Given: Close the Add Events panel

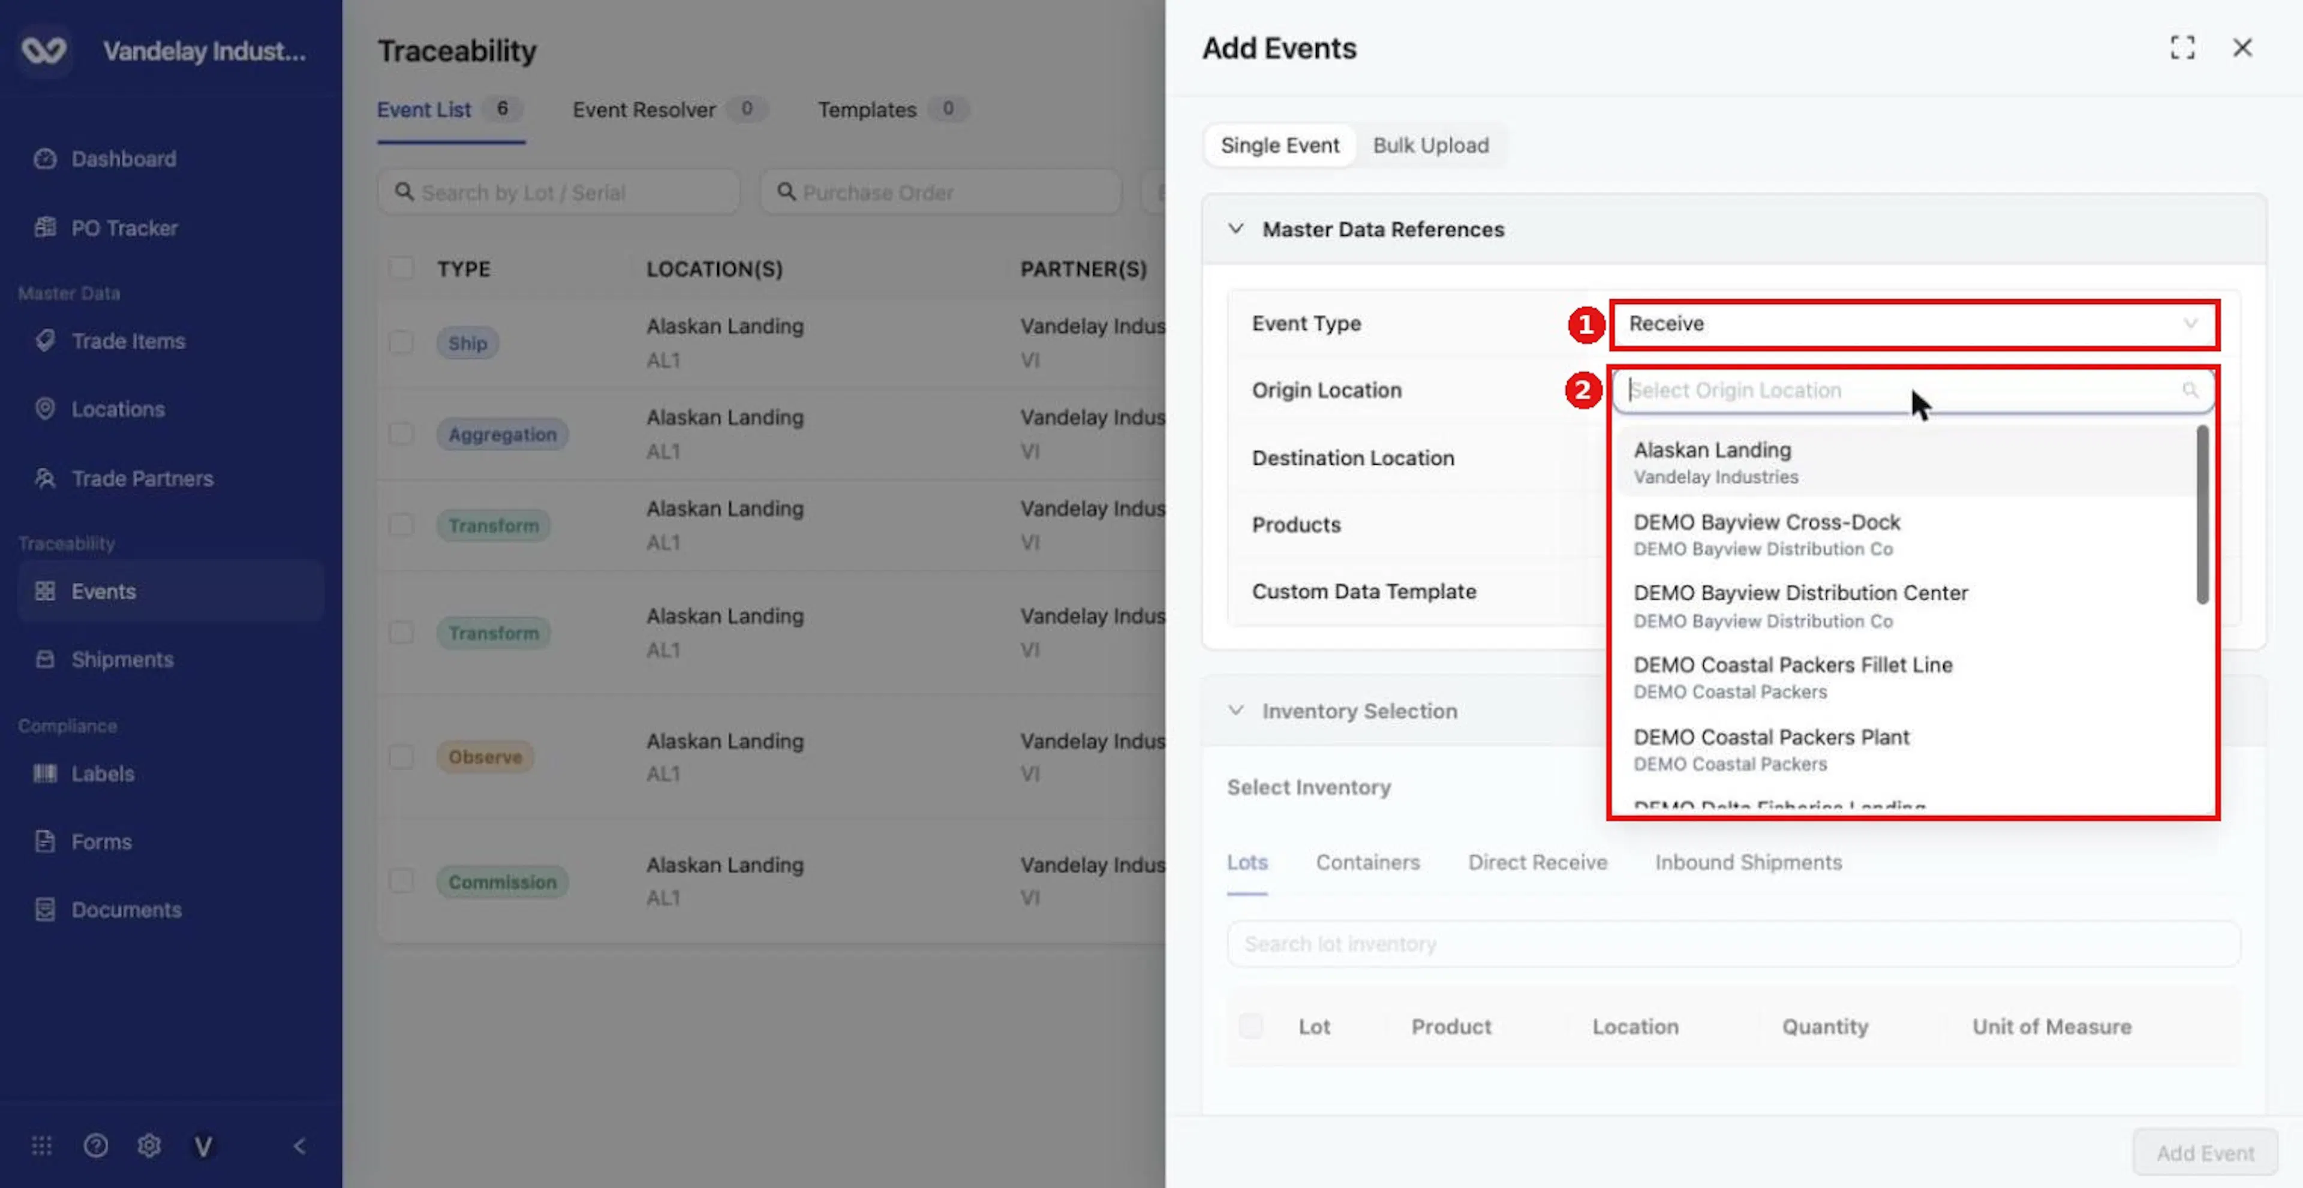Looking at the screenshot, I should tap(2242, 47).
